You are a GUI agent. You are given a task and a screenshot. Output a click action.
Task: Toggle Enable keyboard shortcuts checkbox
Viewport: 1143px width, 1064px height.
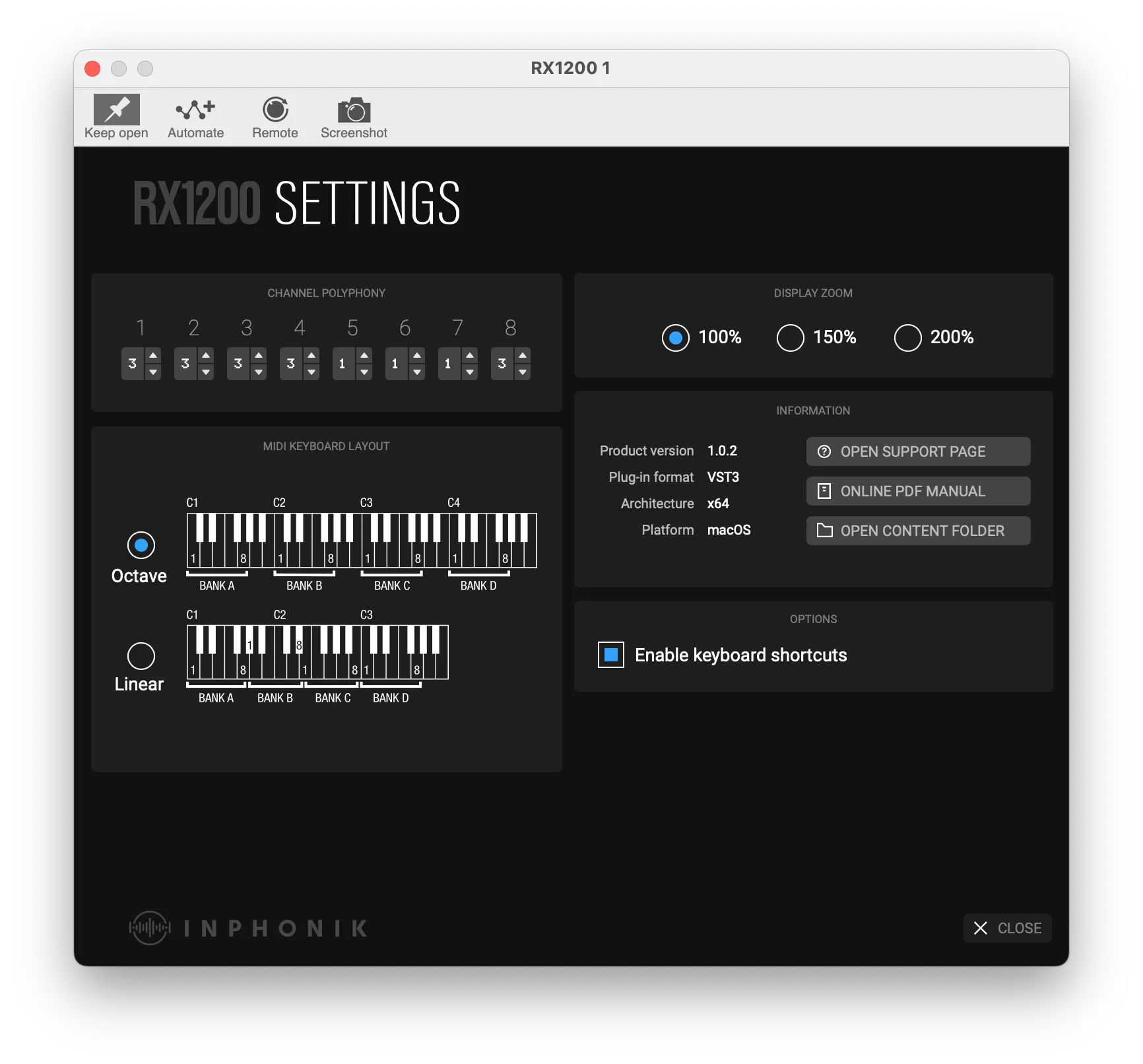pyautogui.click(x=611, y=655)
